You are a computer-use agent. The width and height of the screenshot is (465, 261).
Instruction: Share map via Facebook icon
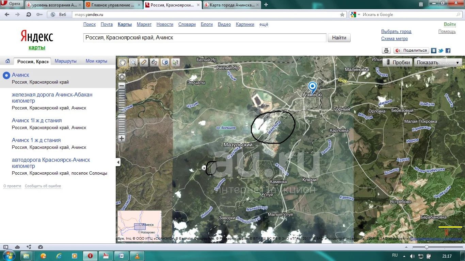pos(448,50)
